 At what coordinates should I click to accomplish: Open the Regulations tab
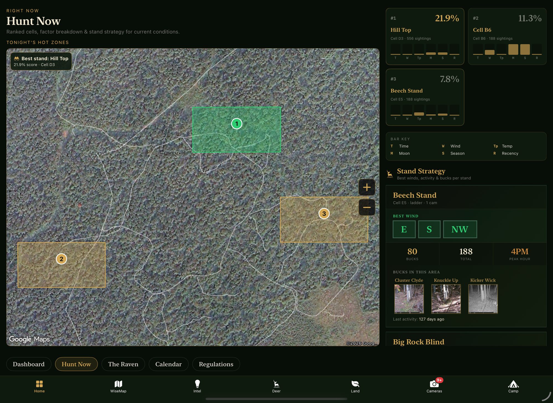(216, 364)
